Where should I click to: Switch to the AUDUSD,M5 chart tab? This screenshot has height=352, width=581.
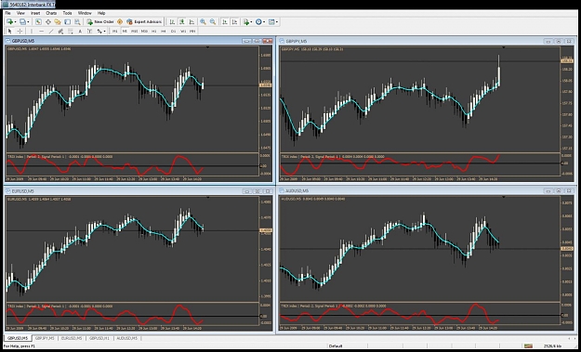coord(127,338)
